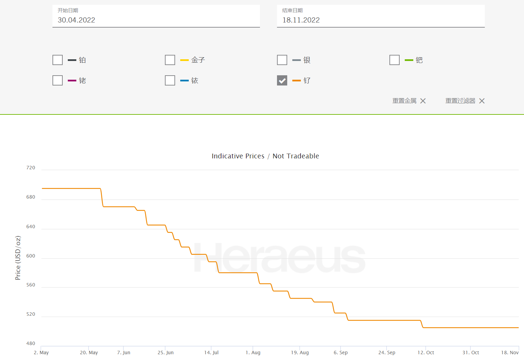This screenshot has width=524, height=359.
Task: Click the dark platinum color swatch
Action: (x=72, y=60)
